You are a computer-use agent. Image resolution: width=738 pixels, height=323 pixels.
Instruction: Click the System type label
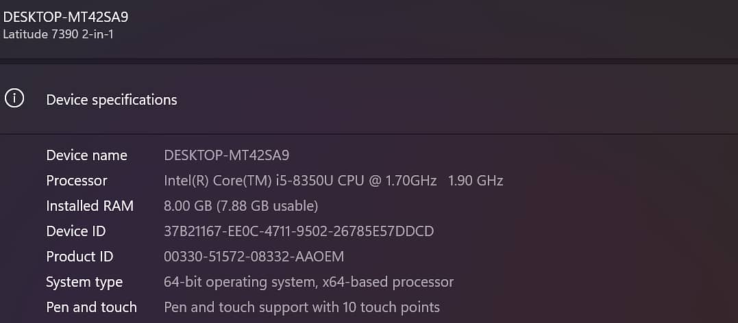pos(84,282)
